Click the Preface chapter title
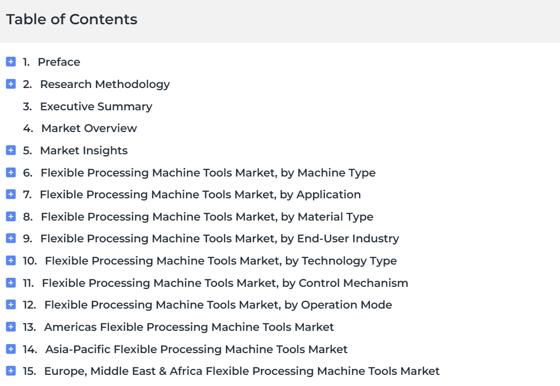The image size is (560, 386). (59, 62)
